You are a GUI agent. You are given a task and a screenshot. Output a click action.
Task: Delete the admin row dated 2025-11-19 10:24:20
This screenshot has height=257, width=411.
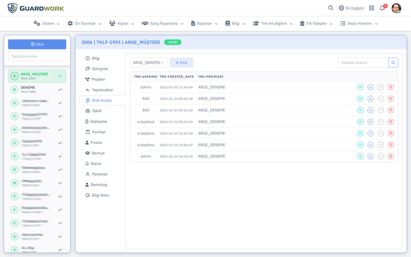point(390,156)
